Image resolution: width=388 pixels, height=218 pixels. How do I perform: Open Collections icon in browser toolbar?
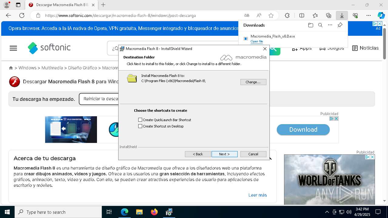[329, 15]
